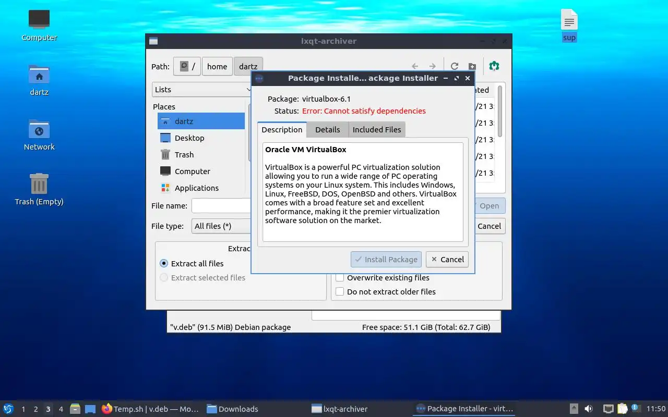Open the Lists places dropdown
The image size is (668, 417).
(202, 90)
